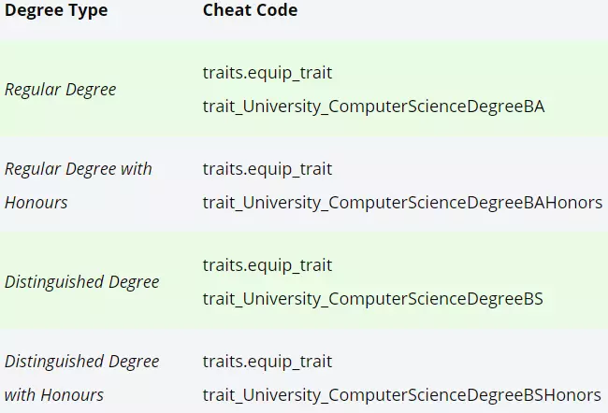Click 'Distinguished Degree' in the last row
608x413 pixels.
point(82,361)
